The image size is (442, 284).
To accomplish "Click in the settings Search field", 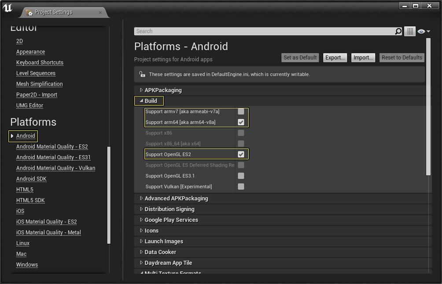I will pos(264,31).
